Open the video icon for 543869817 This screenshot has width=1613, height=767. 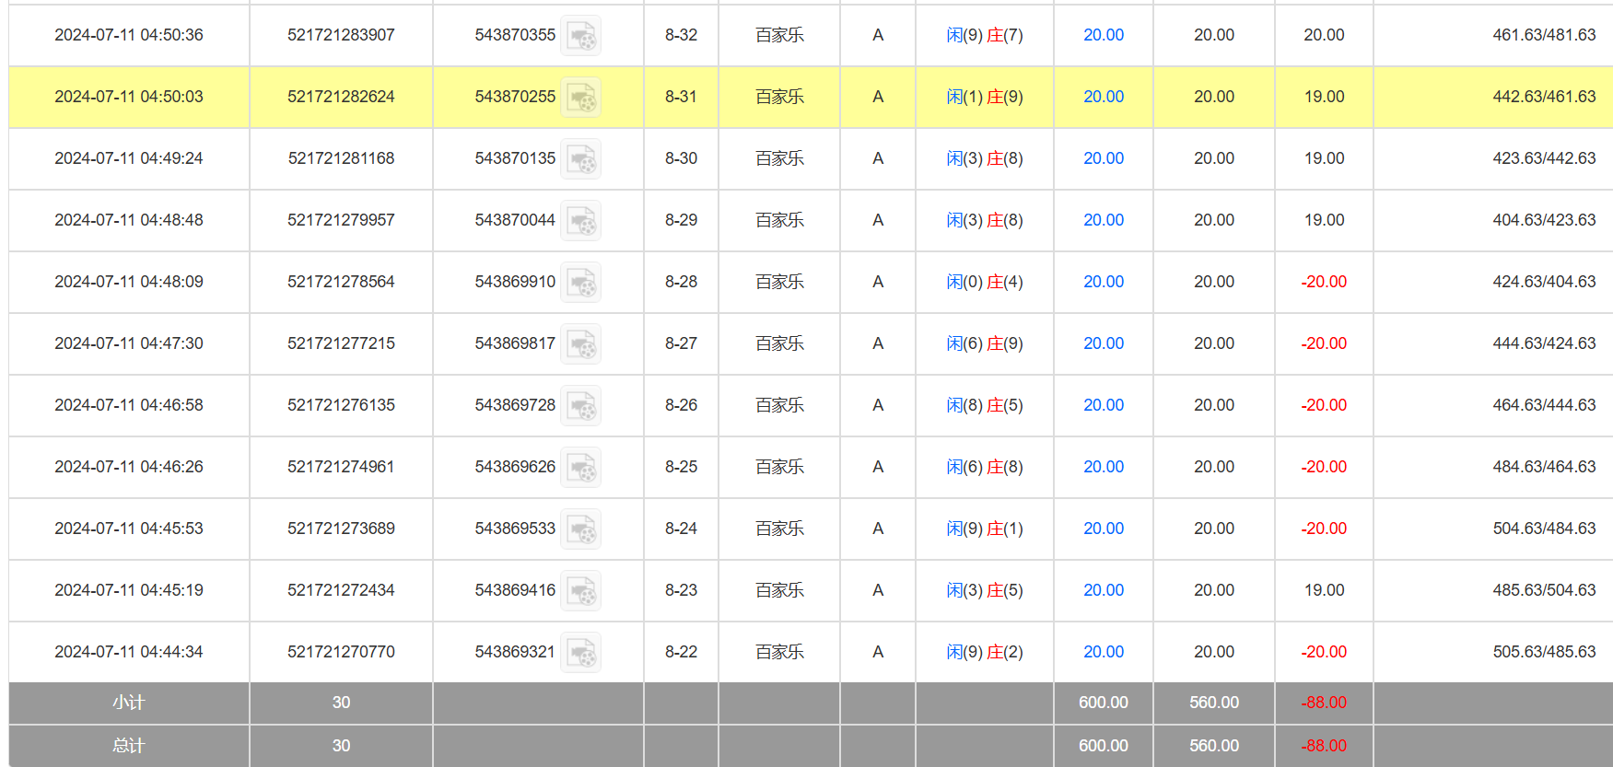581,344
